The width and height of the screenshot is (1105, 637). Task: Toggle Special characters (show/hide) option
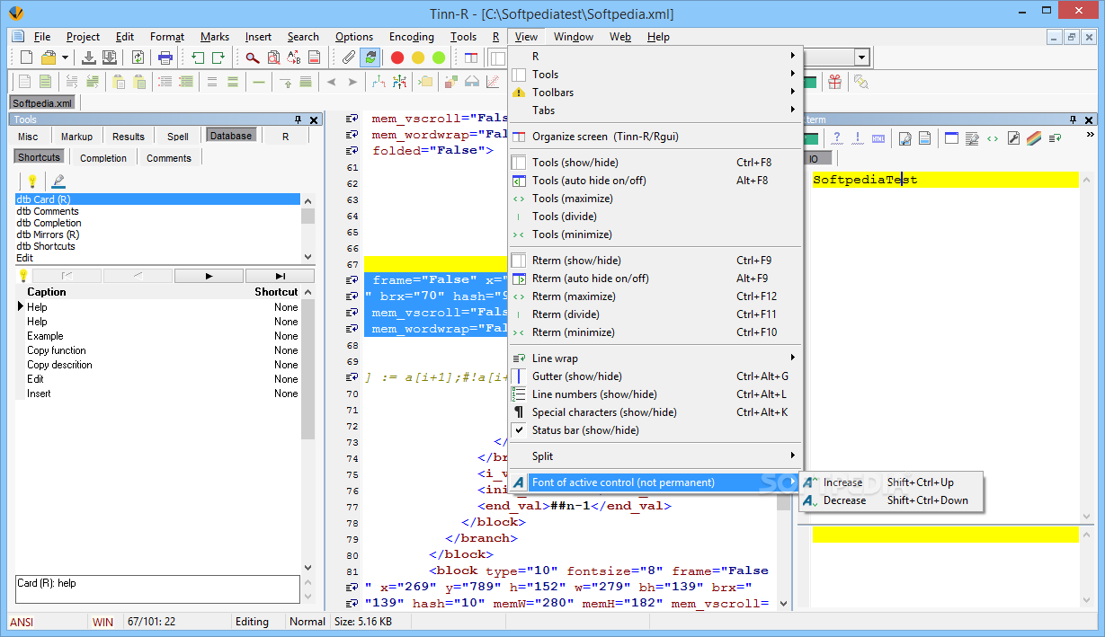(x=655, y=412)
